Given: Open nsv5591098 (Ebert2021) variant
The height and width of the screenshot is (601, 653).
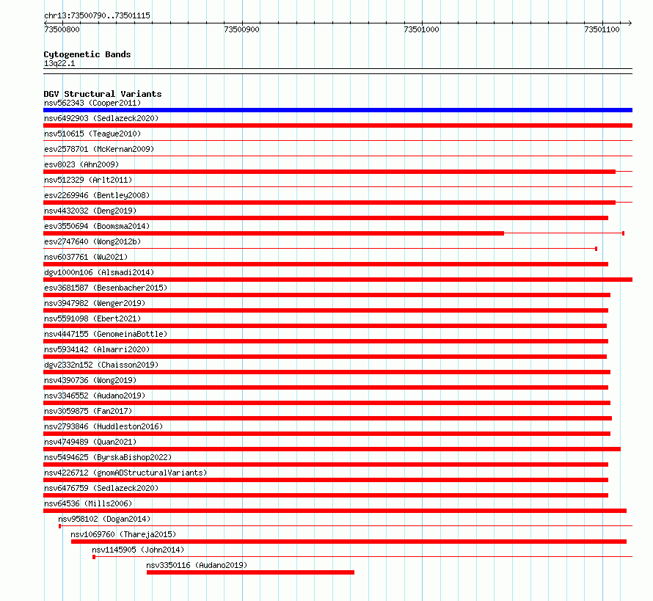Looking at the screenshot, I should [92, 318].
